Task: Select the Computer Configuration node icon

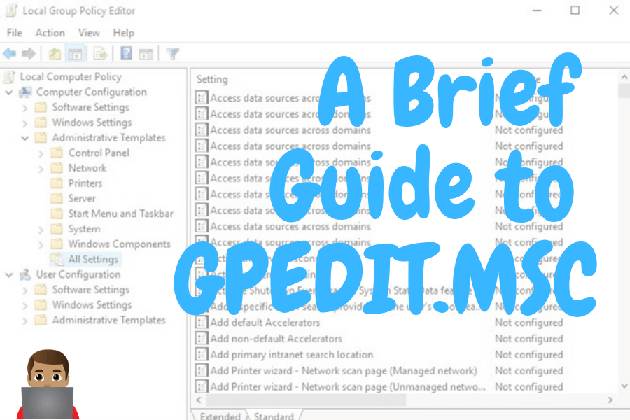Action: pos(25,92)
